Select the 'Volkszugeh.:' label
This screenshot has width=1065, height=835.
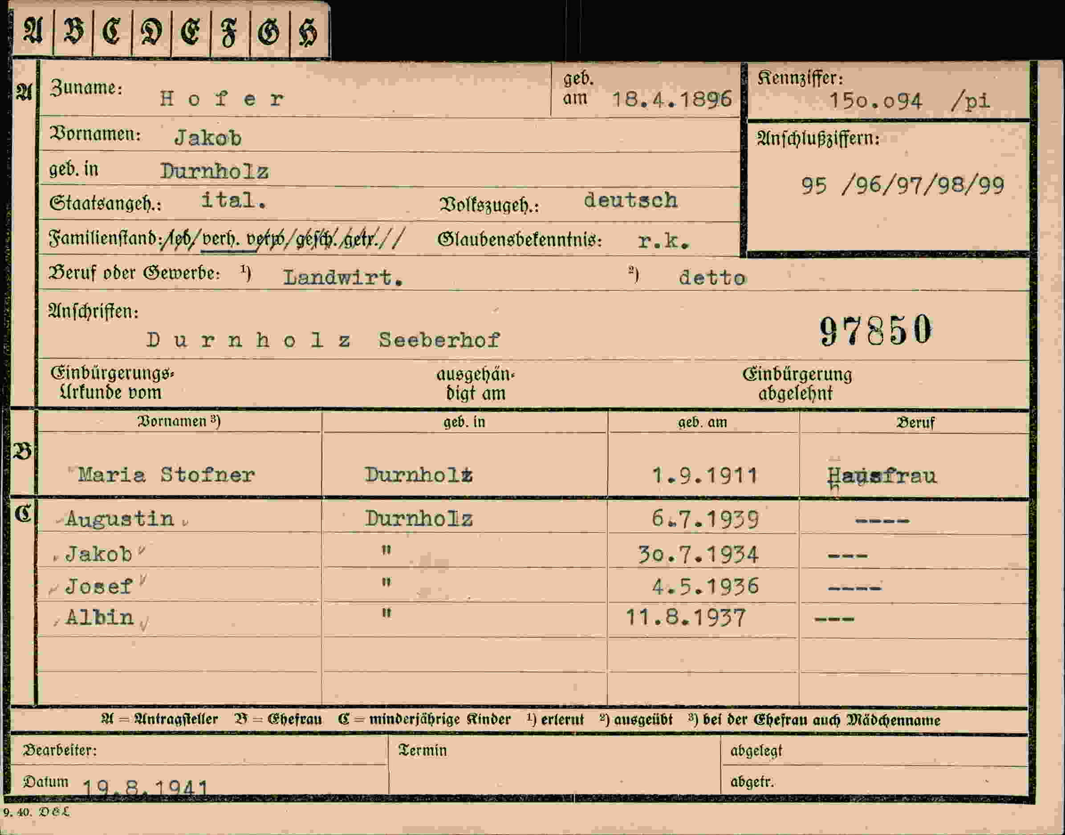coord(489,205)
